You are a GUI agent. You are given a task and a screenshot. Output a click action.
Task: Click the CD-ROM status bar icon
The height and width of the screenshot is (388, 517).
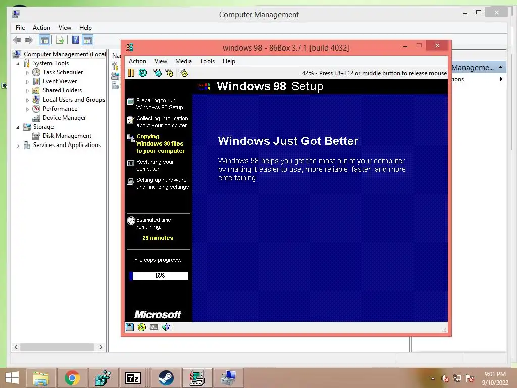pos(142,327)
